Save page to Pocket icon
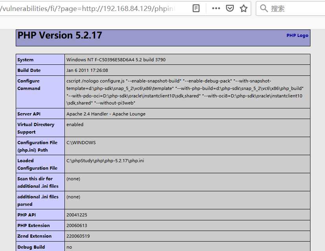The height and width of the screenshot is (251, 325). pyautogui.click(x=230, y=8)
